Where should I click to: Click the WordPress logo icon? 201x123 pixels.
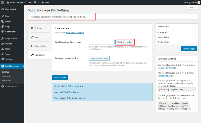(3, 3)
